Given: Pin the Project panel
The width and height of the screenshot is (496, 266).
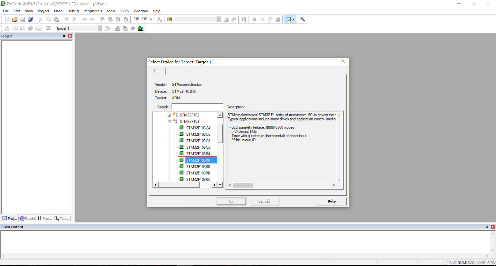Looking at the screenshot, I should 64,36.
